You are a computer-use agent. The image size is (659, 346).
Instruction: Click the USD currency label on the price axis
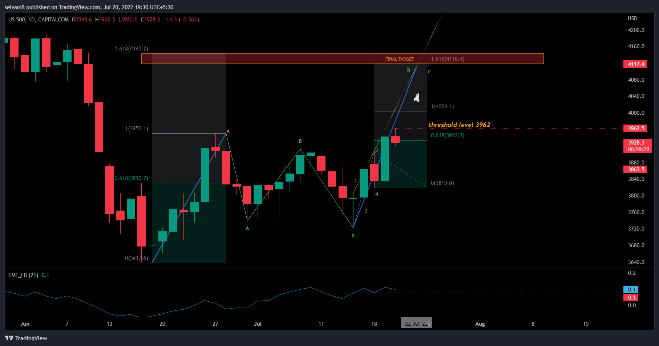tap(632, 19)
